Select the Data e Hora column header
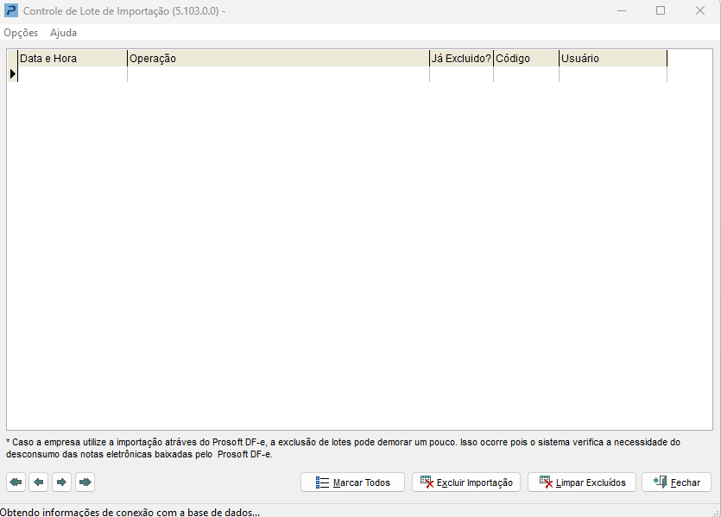Screen dimensions: 721x517 tap(73, 59)
